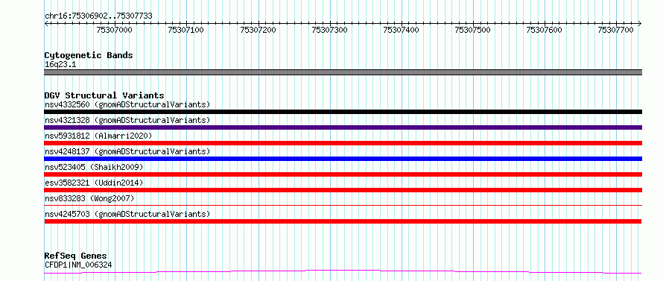This screenshot has height=281, width=663.
Task: Select the 16q23.1 band label
Action: (60, 65)
